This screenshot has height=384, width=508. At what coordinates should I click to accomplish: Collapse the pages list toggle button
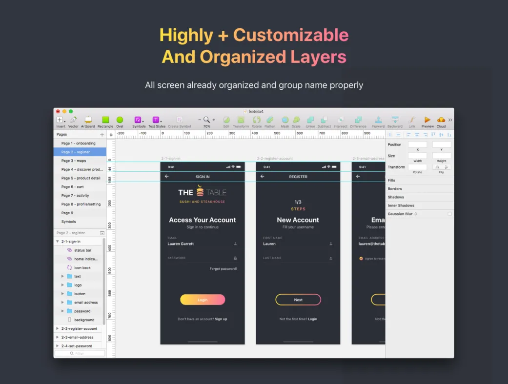(x=102, y=233)
